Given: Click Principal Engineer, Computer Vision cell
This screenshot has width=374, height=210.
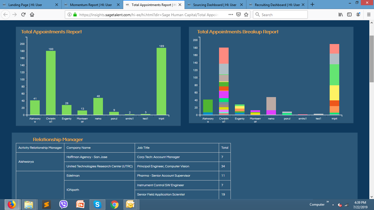Looking at the screenshot, I should [x=177, y=166].
